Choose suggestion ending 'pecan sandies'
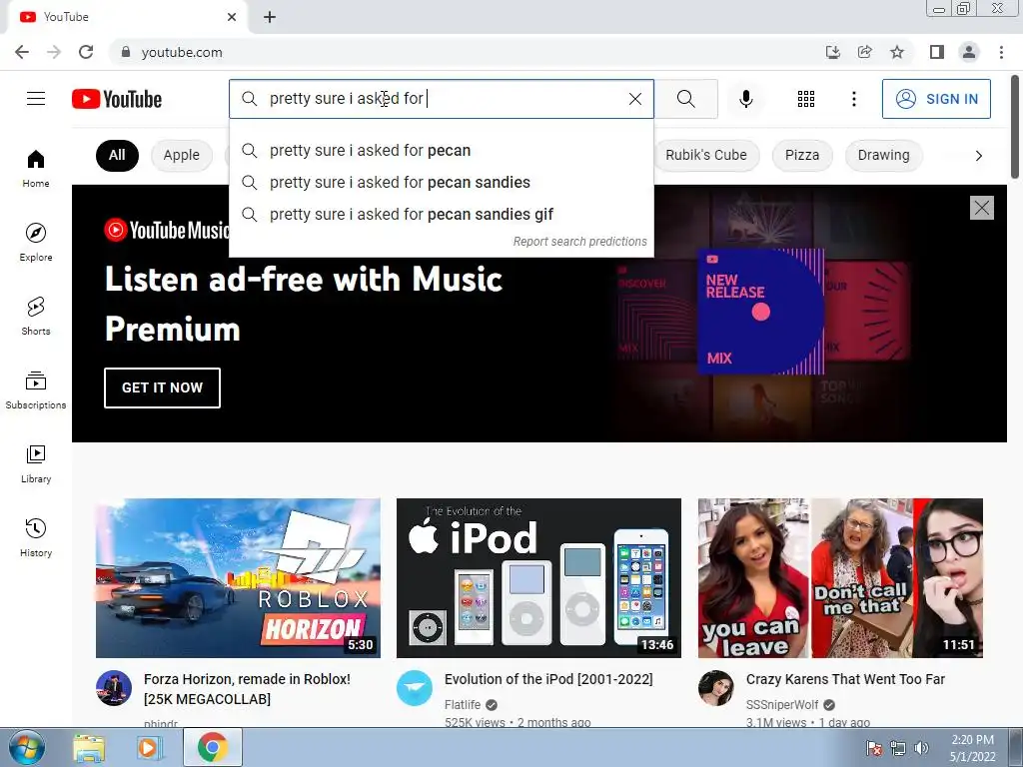The height and width of the screenshot is (767, 1023). tap(441, 182)
